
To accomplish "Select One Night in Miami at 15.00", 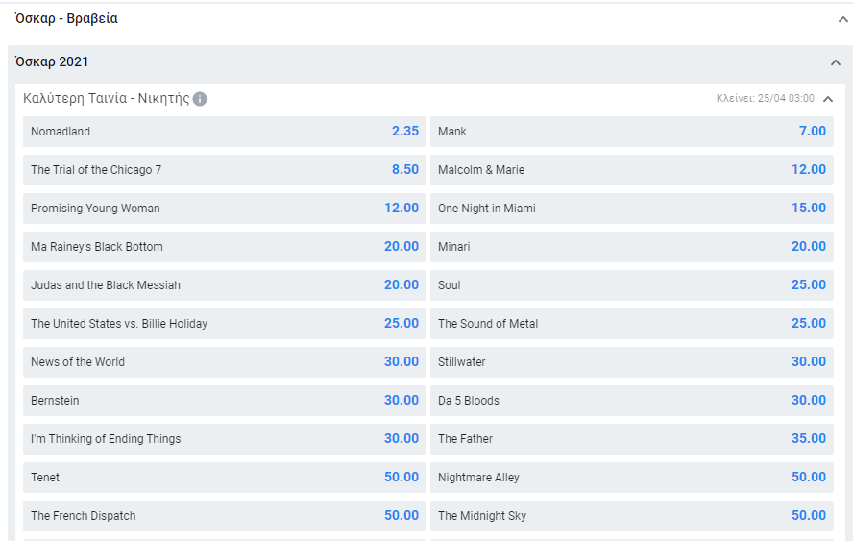I will 631,209.
